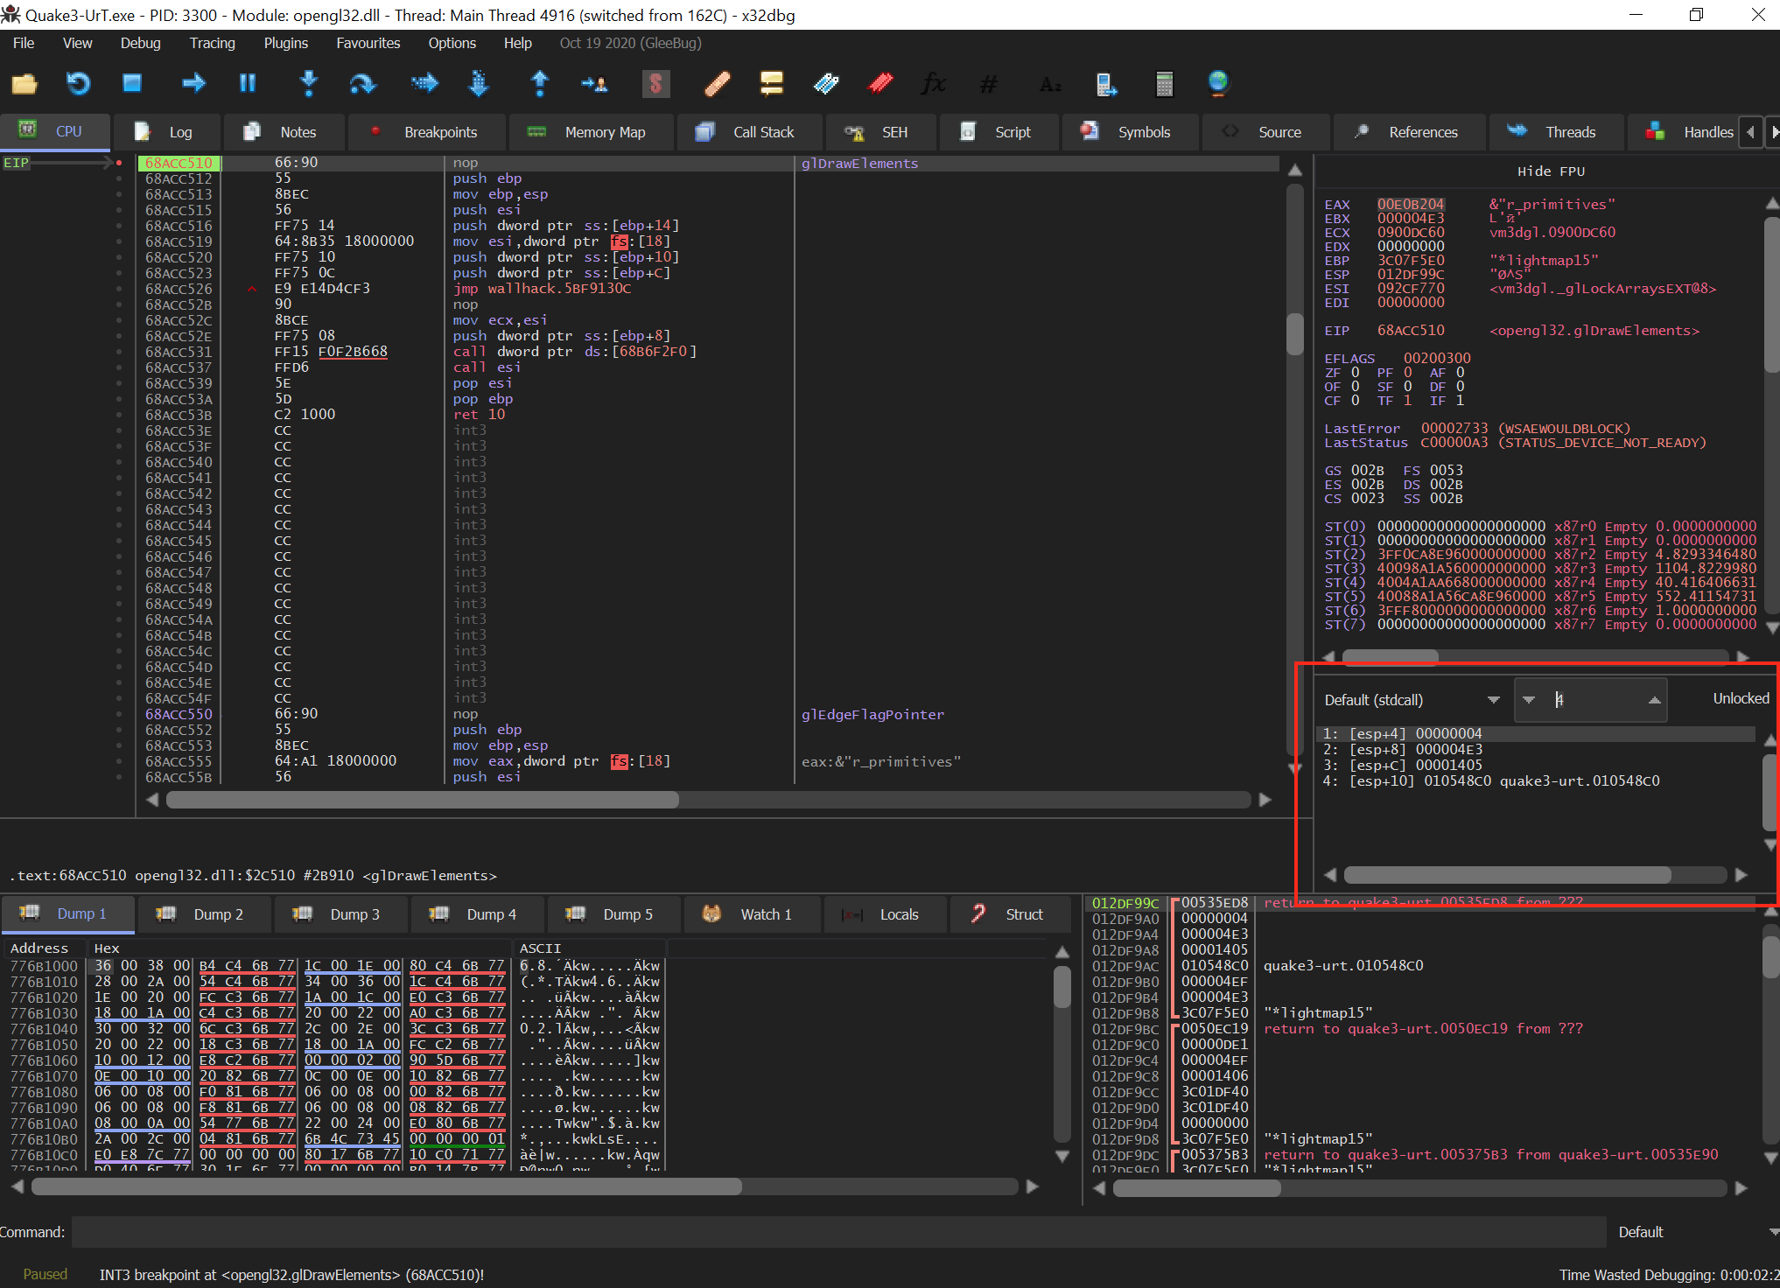This screenshot has width=1780, height=1288.
Task: Toggle breakpoint bullet at address 68ACC512
Action: 119,178
